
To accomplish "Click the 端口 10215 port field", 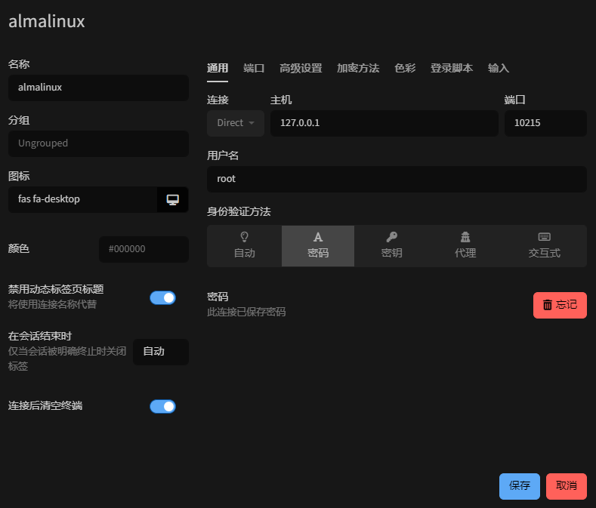I will tap(545, 123).
